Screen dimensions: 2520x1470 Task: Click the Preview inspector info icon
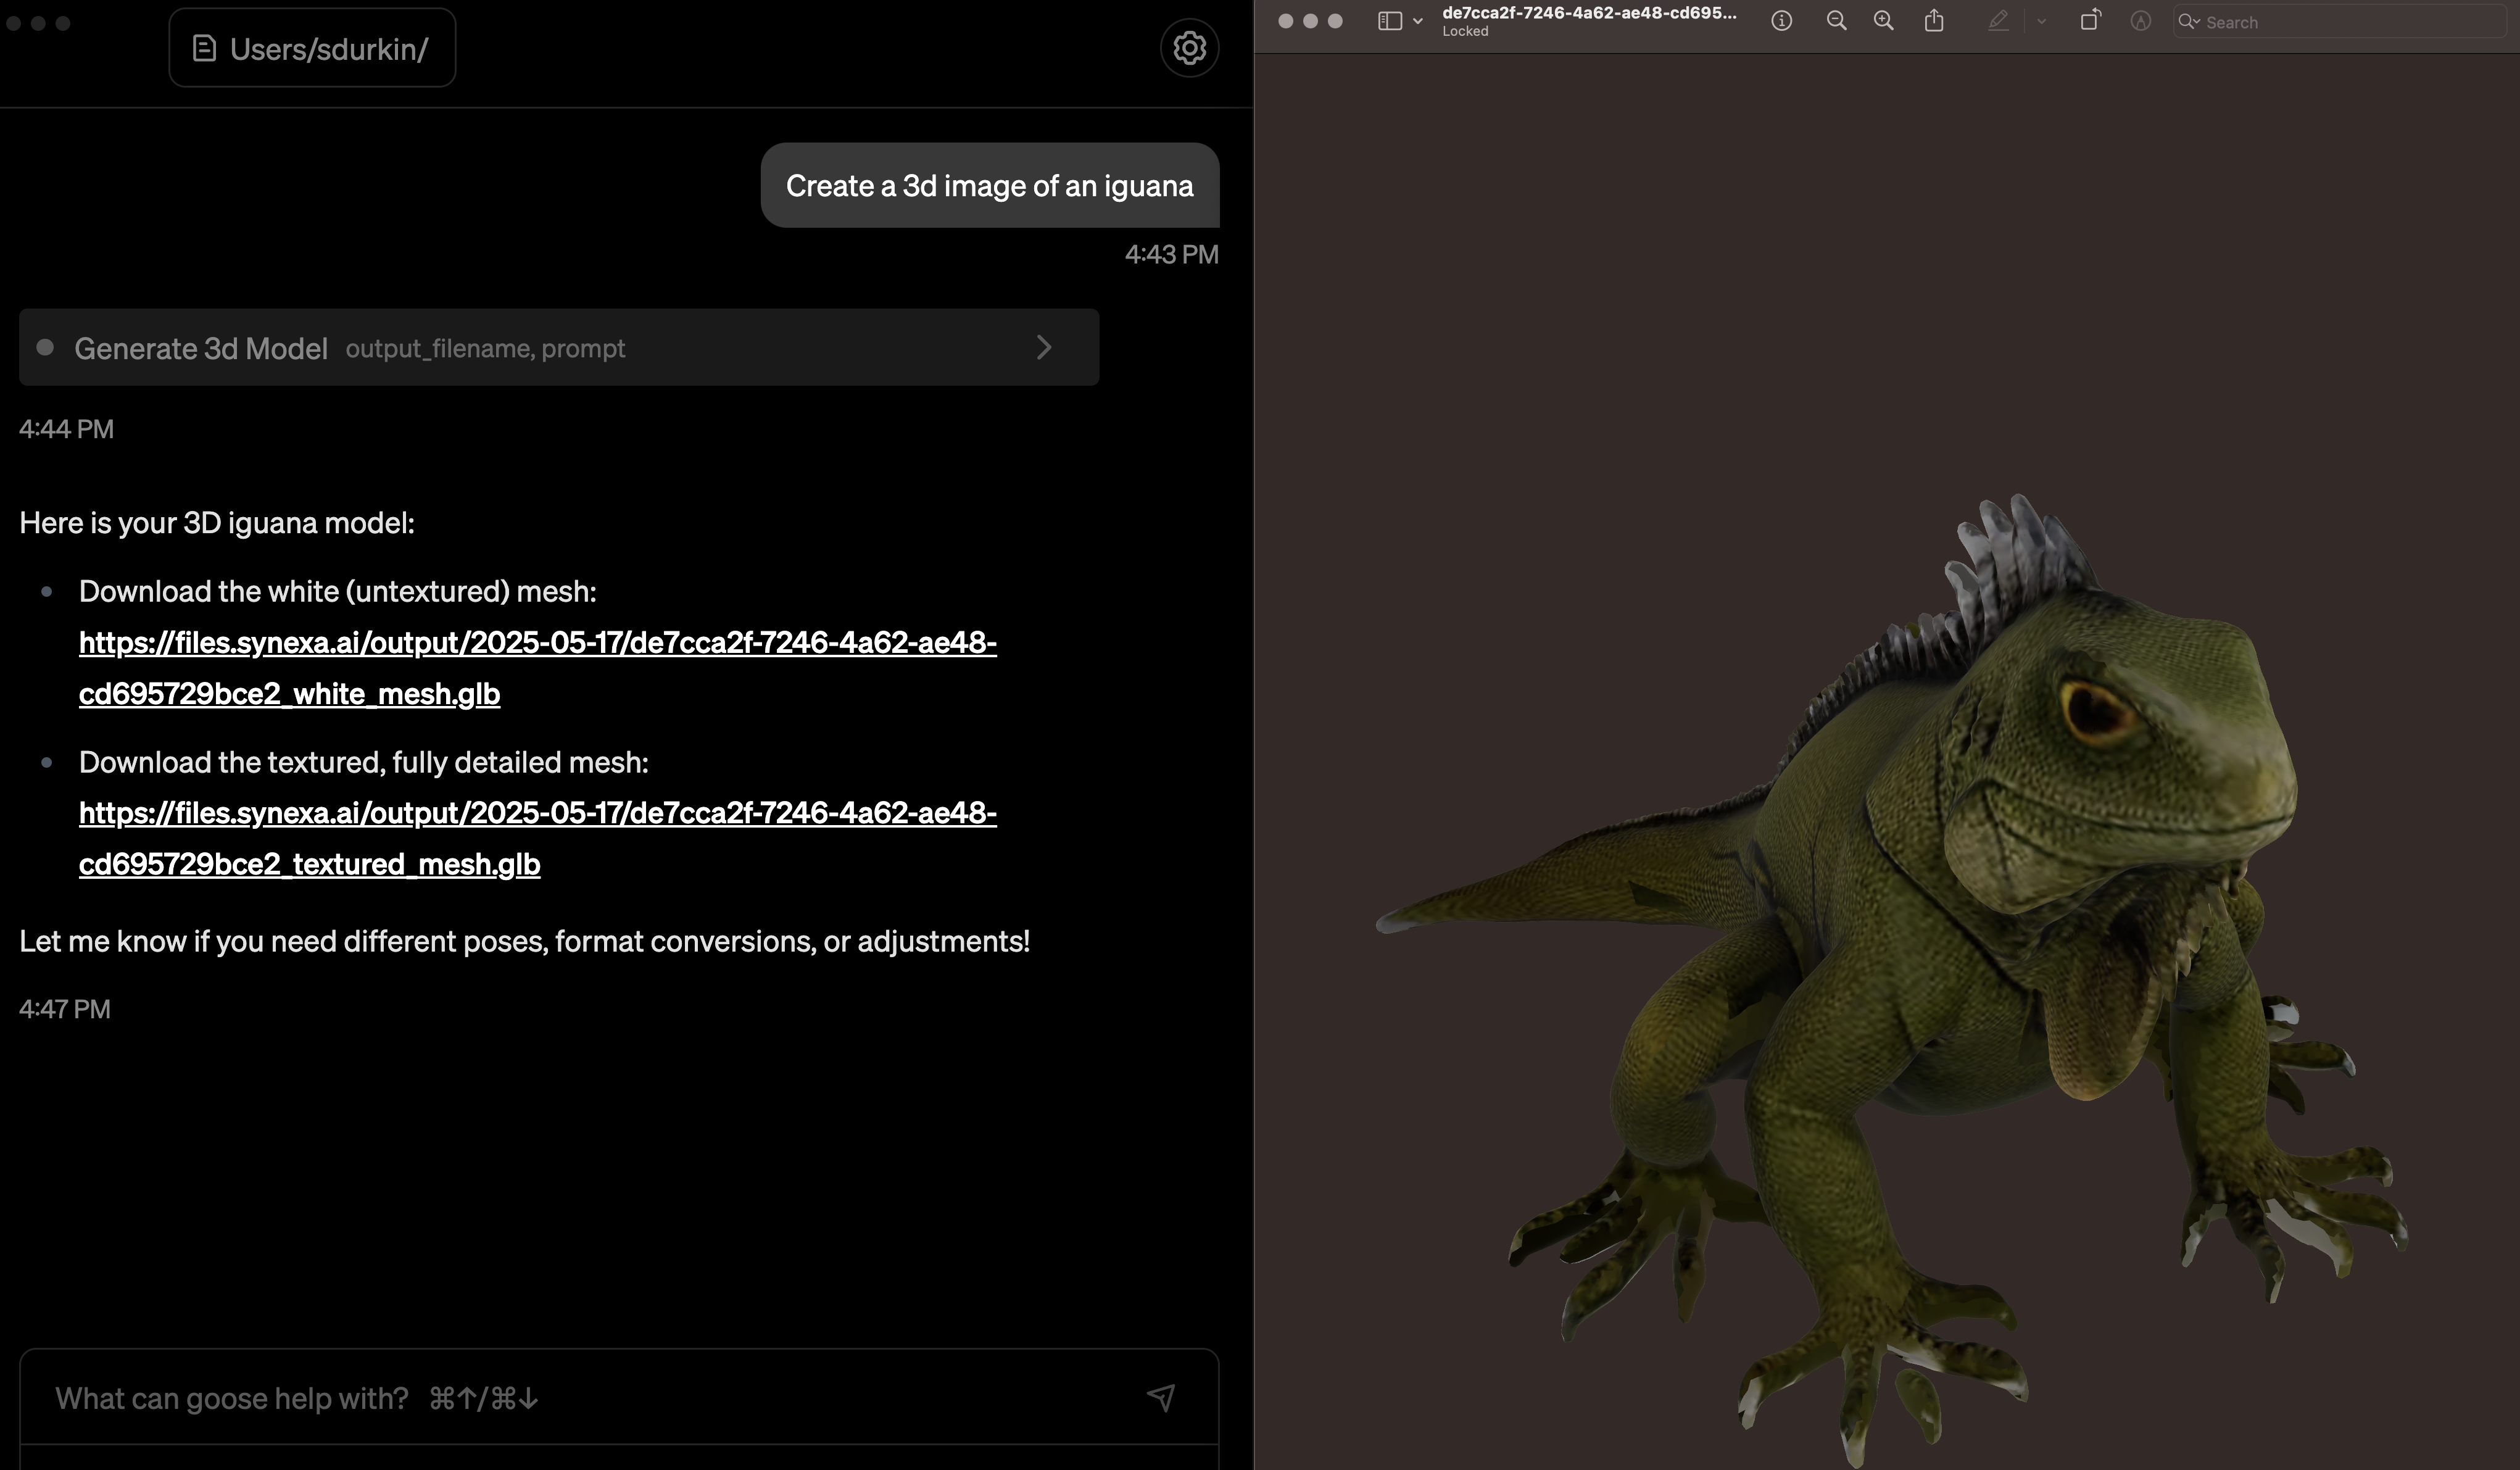1781,21
